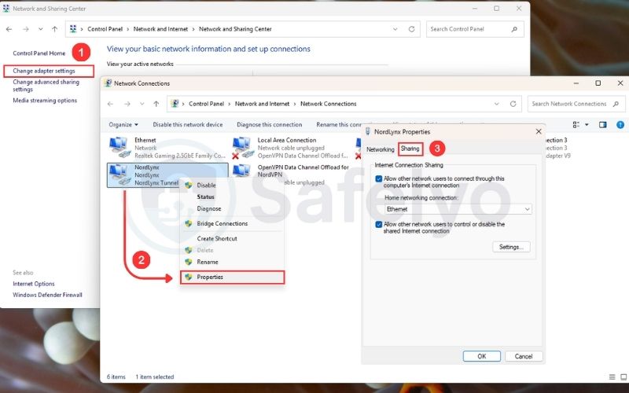Switch to details view icon in status bar
Viewport: 629px width, 393px height.
(612, 377)
